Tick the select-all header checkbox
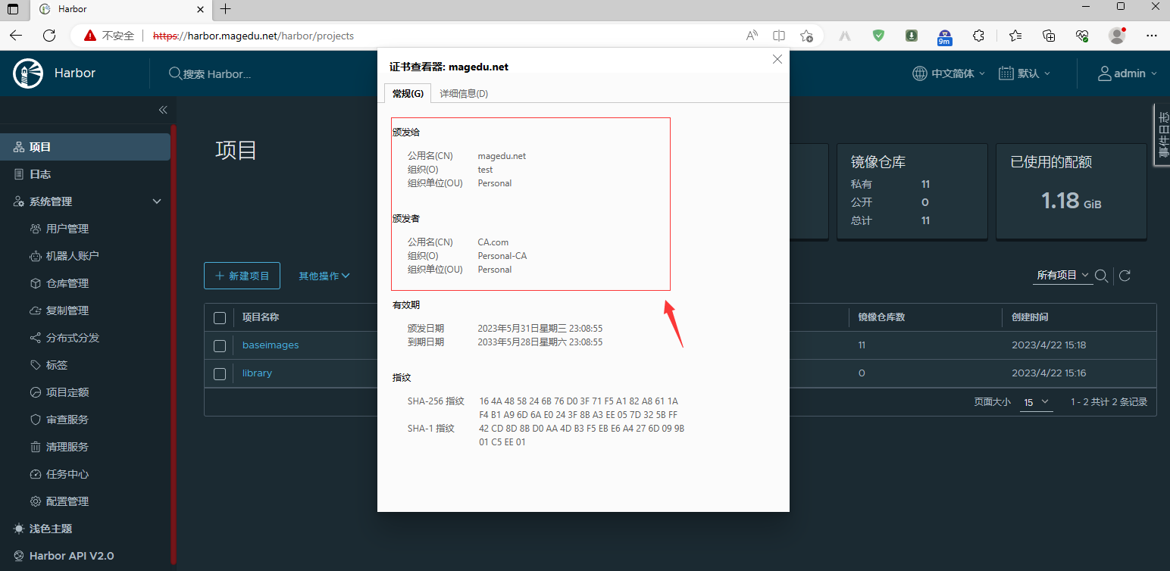The height and width of the screenshot is (571, 1170). [220, 317]
